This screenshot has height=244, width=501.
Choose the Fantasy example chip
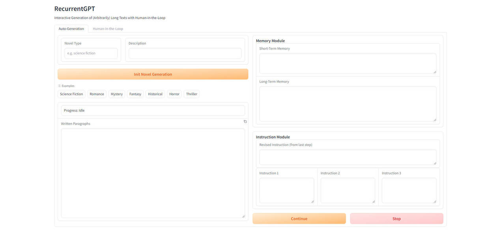(135, 94)
